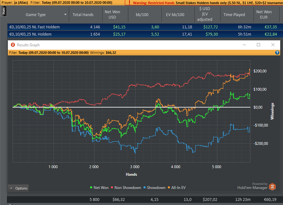The width and height of the screenshot is (283, 205).
Task: Click the $41,15 net won value
Action: click(x=119, y=27)
